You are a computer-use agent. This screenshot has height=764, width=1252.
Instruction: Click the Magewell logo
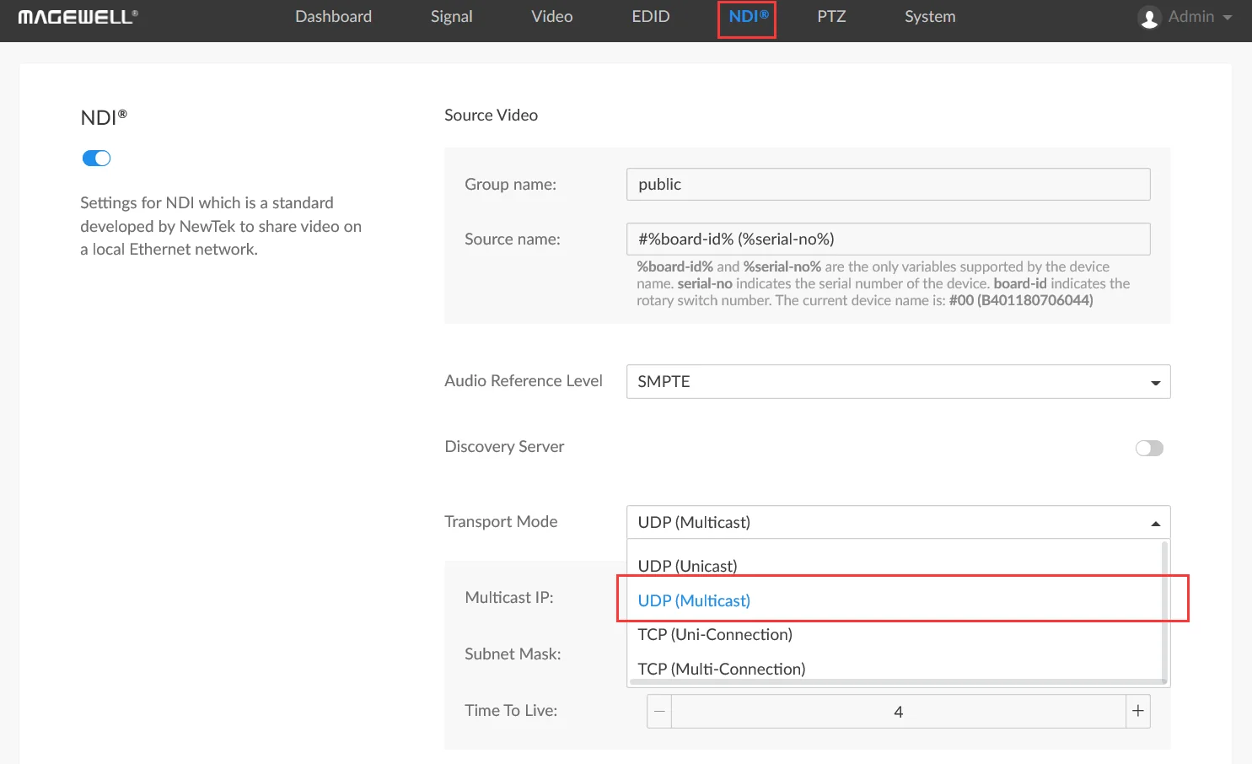click(78, 17)
